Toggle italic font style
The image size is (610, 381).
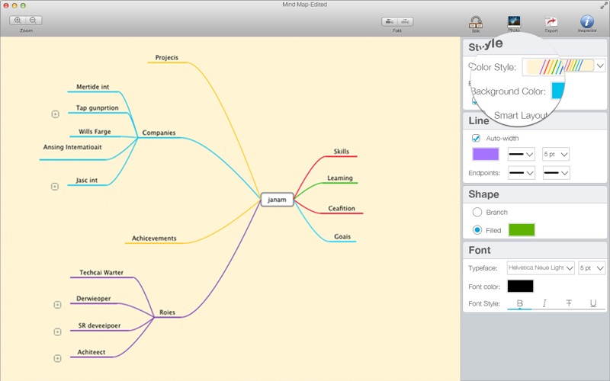pos(544,303)
